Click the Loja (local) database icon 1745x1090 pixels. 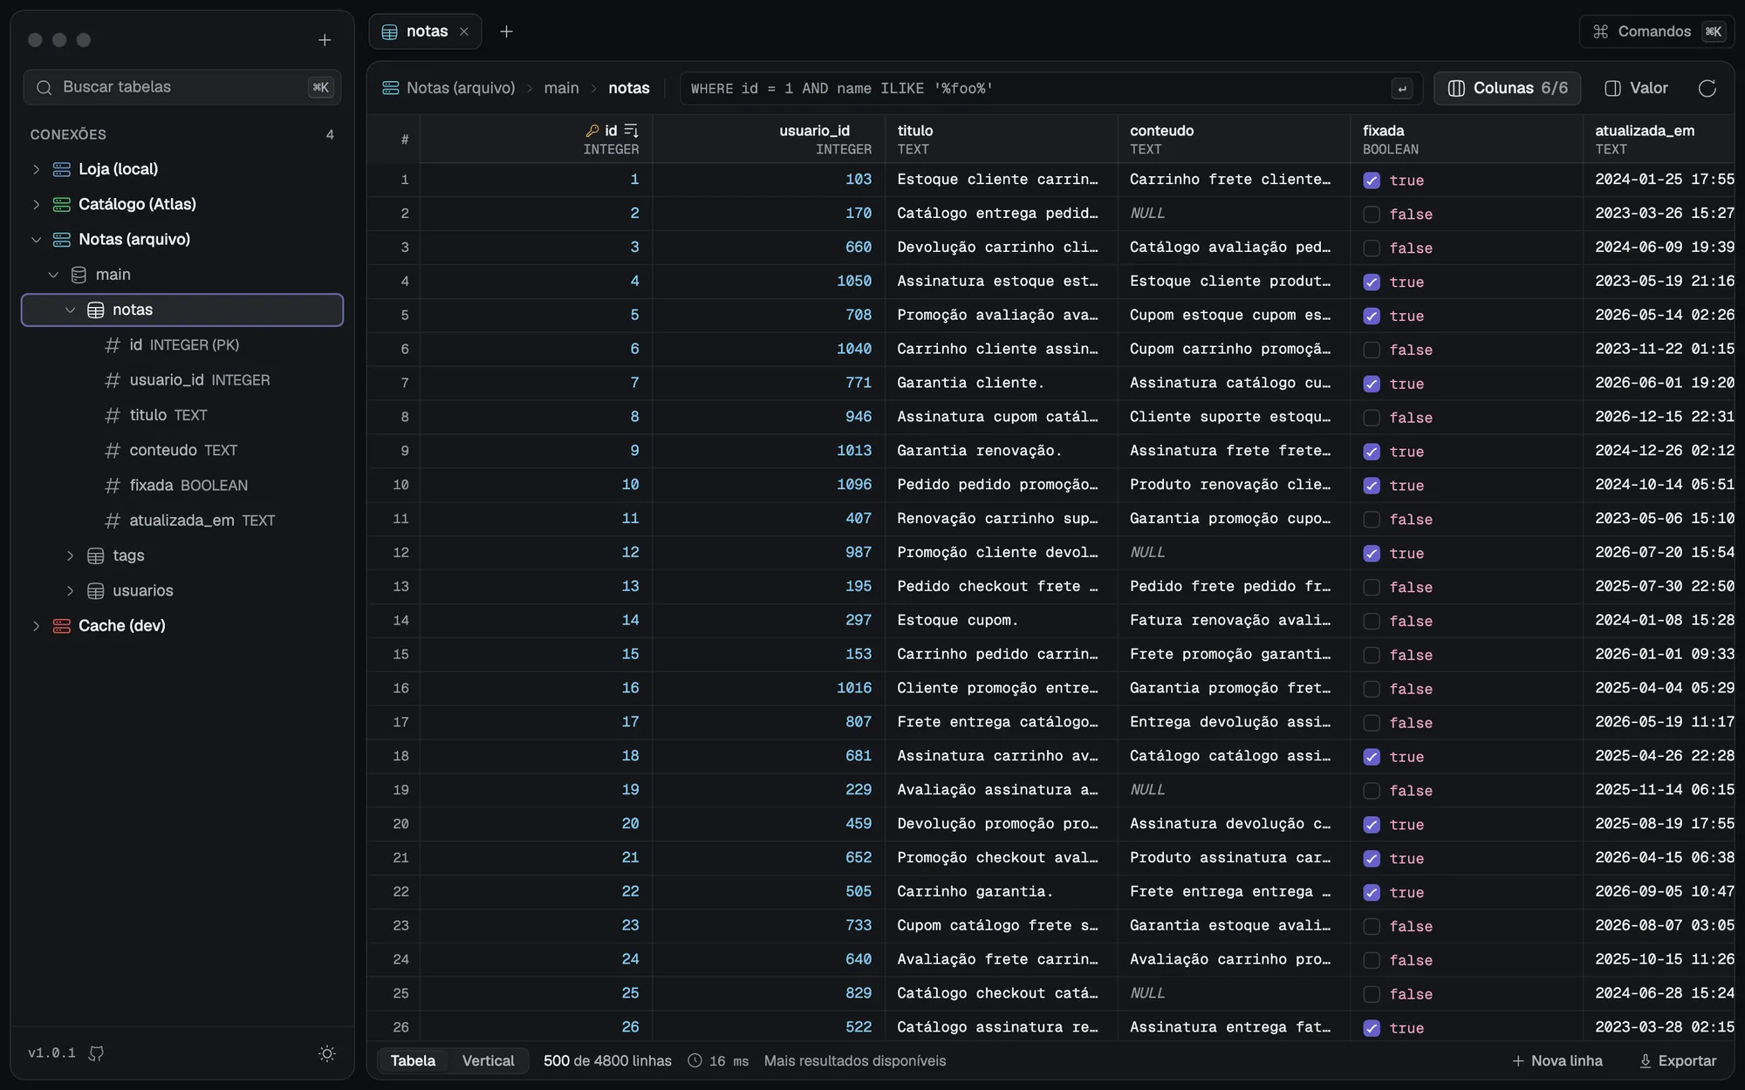(x=62, y=169)
